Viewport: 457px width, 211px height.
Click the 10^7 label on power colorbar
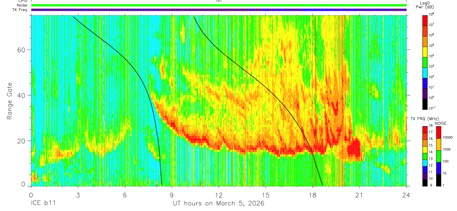pyautogui.click(x=431, y=25)
